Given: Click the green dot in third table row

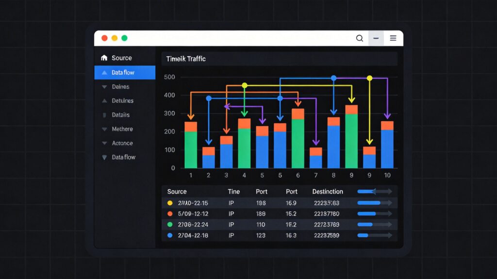Looking at the screenshot, I should pos(170,225).
